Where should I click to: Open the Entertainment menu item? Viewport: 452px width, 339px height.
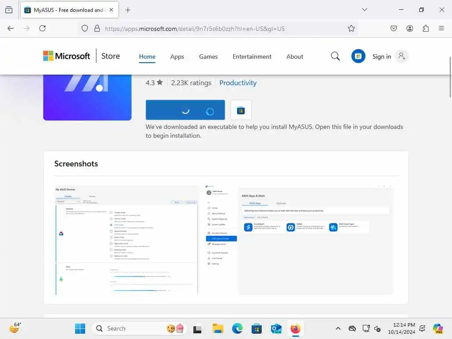tap(252, 56)
